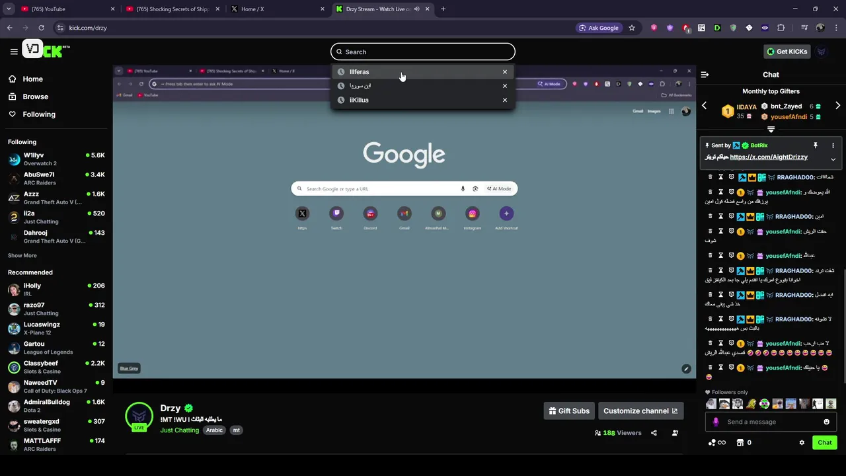Click the user icon beside share
Screen dimensions: 846x476
pos(675,433)
